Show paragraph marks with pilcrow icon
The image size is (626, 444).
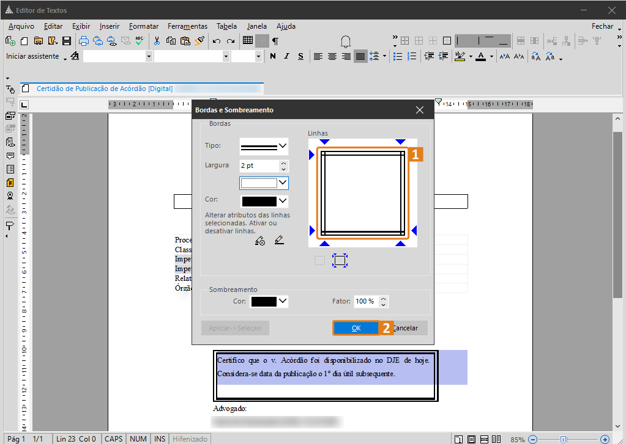tap(275, 41)
